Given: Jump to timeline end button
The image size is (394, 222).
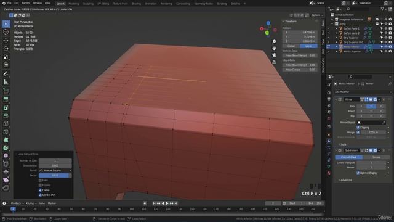Looking at the screenshot, I should pyautogui.click(x=176, y=203).
